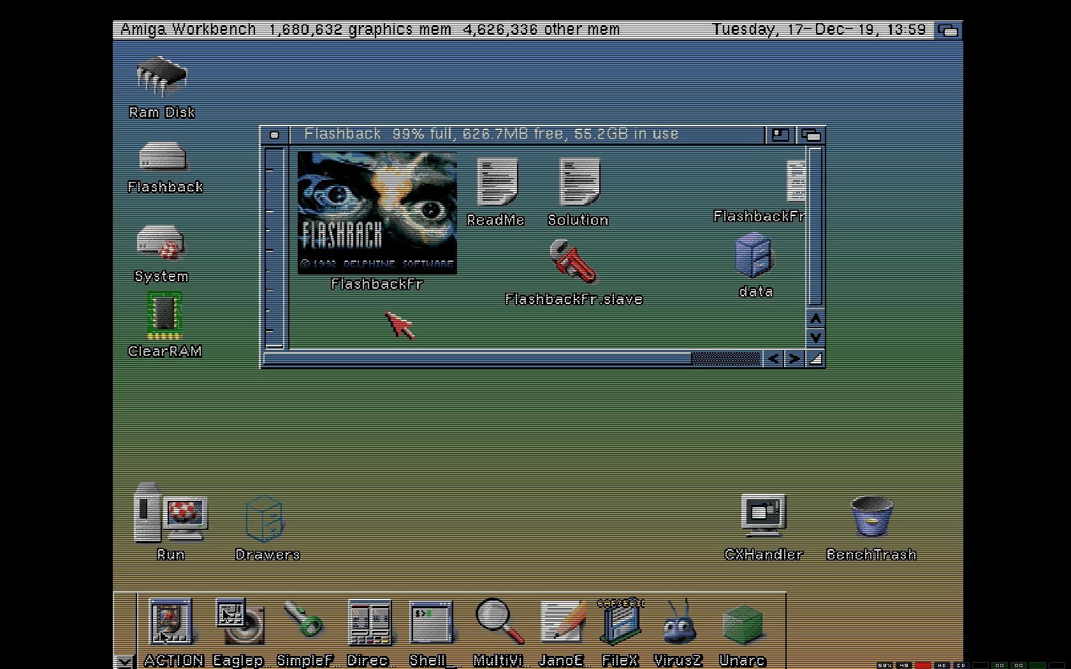Launch the JanoE.. editor dock icon

562,621
